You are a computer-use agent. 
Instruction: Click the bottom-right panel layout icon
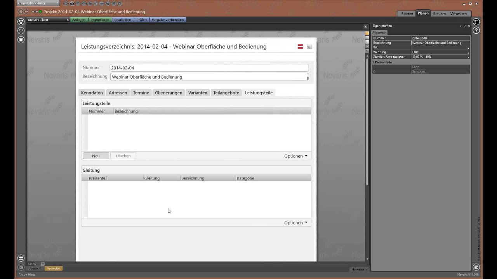[x=476, y=267]
